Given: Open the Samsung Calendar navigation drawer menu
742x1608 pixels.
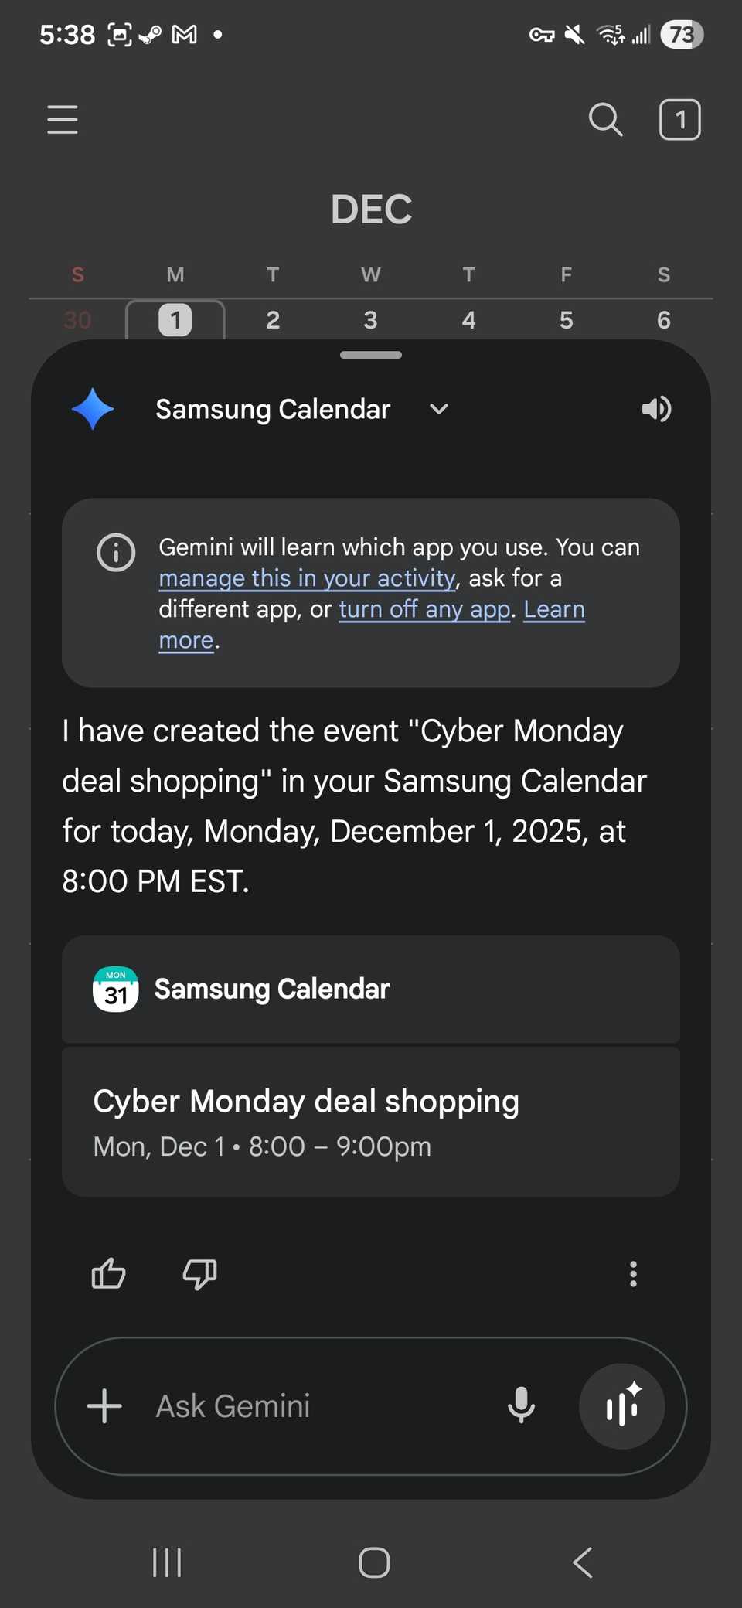Looking at the screenshot, I should pyautogui.click(x=63, y=120).
